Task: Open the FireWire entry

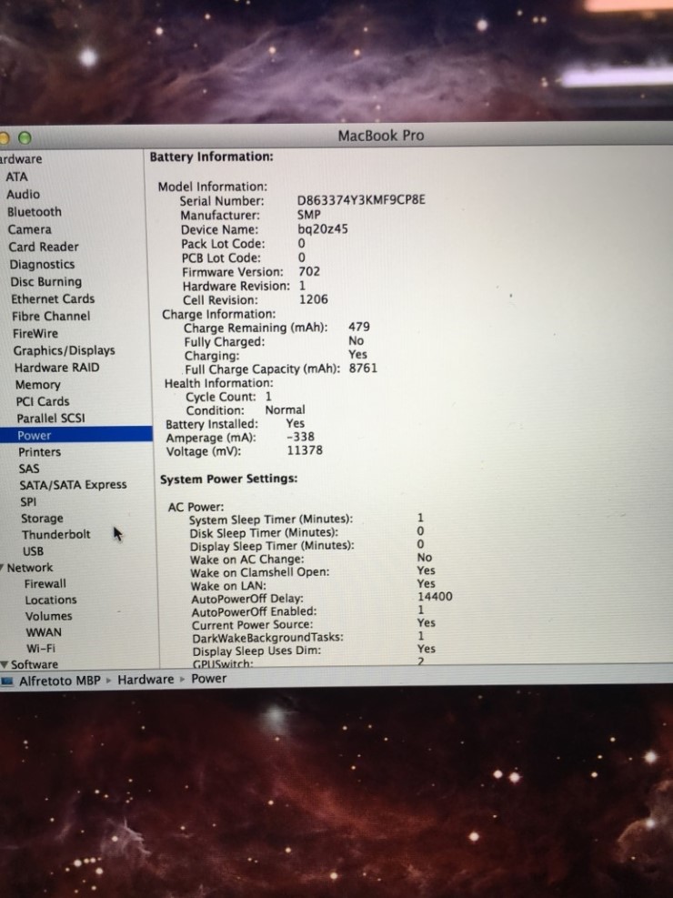Action: pyautogui.click(x=35, y=333)
